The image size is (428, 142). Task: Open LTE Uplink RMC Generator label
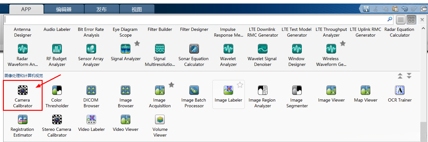[x=366, y=32]
